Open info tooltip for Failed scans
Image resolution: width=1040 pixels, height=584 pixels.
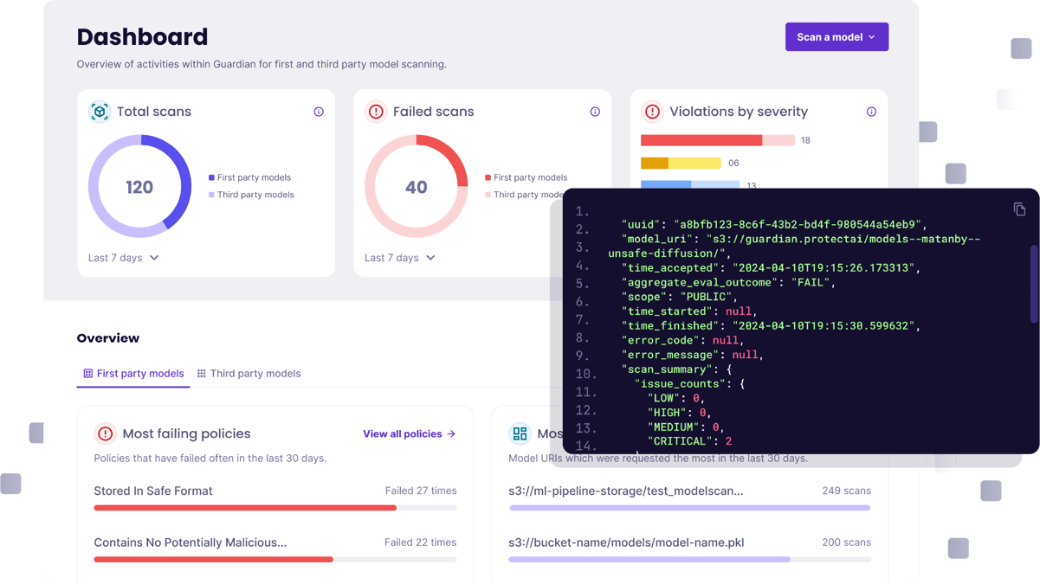pos(595,112)
